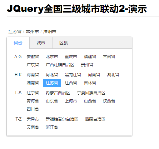Viewport: 159px width, 149px height.
Task: Pick 广西壮族自治区 from the list
Action: pyautogui.click(x=60, y=65)
